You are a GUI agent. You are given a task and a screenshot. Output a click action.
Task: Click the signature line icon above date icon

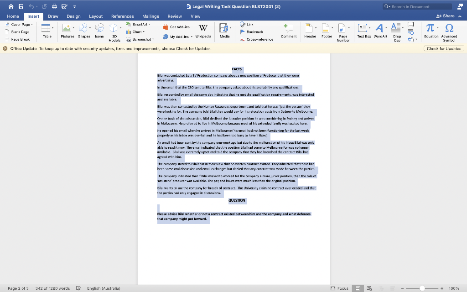click(411, 24)
